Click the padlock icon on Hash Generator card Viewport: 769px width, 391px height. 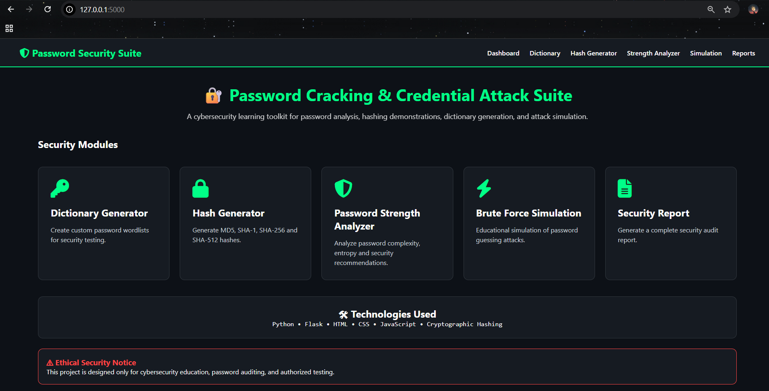(x=201, y=188)
